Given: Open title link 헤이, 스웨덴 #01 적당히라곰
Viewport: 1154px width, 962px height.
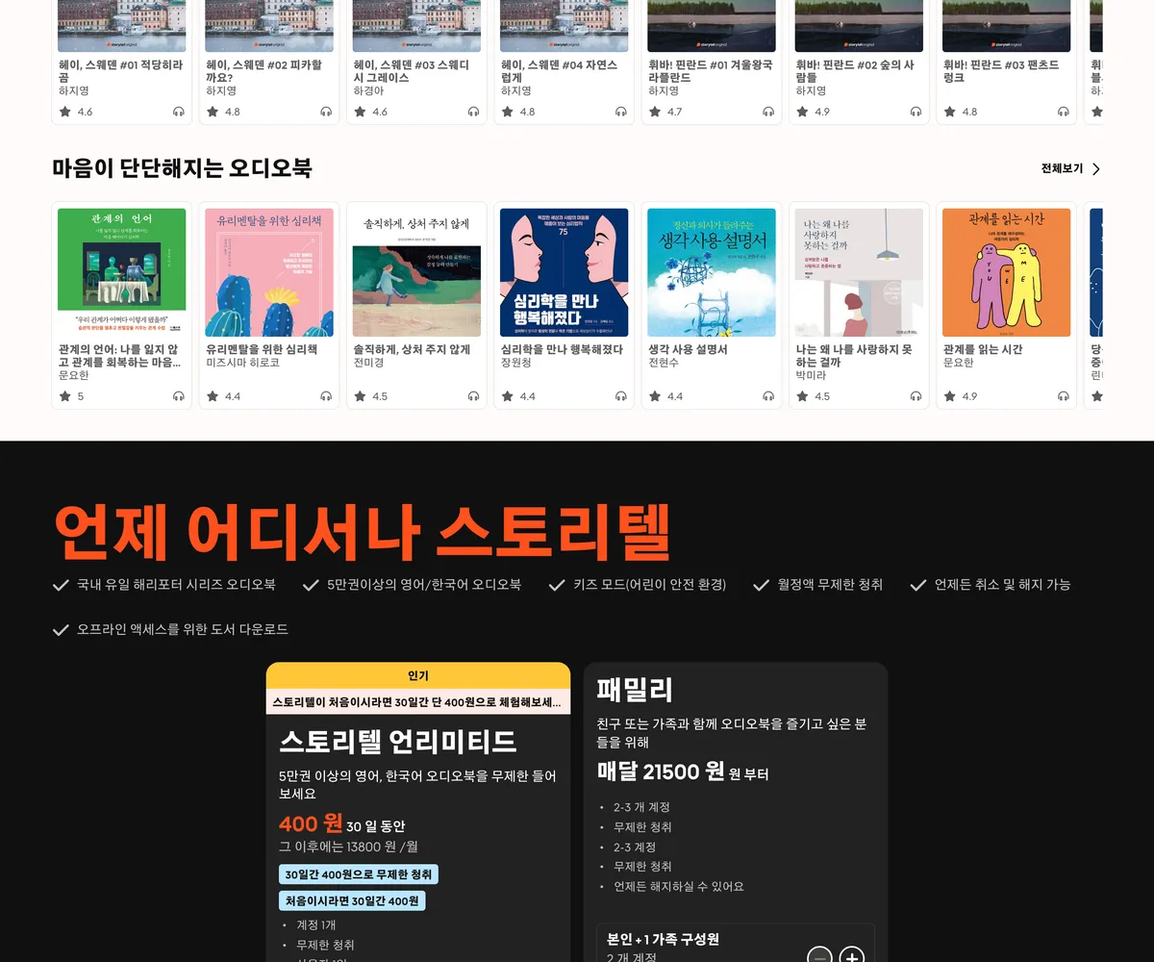Looking at the screenshot, I should (x=120, y=71).
